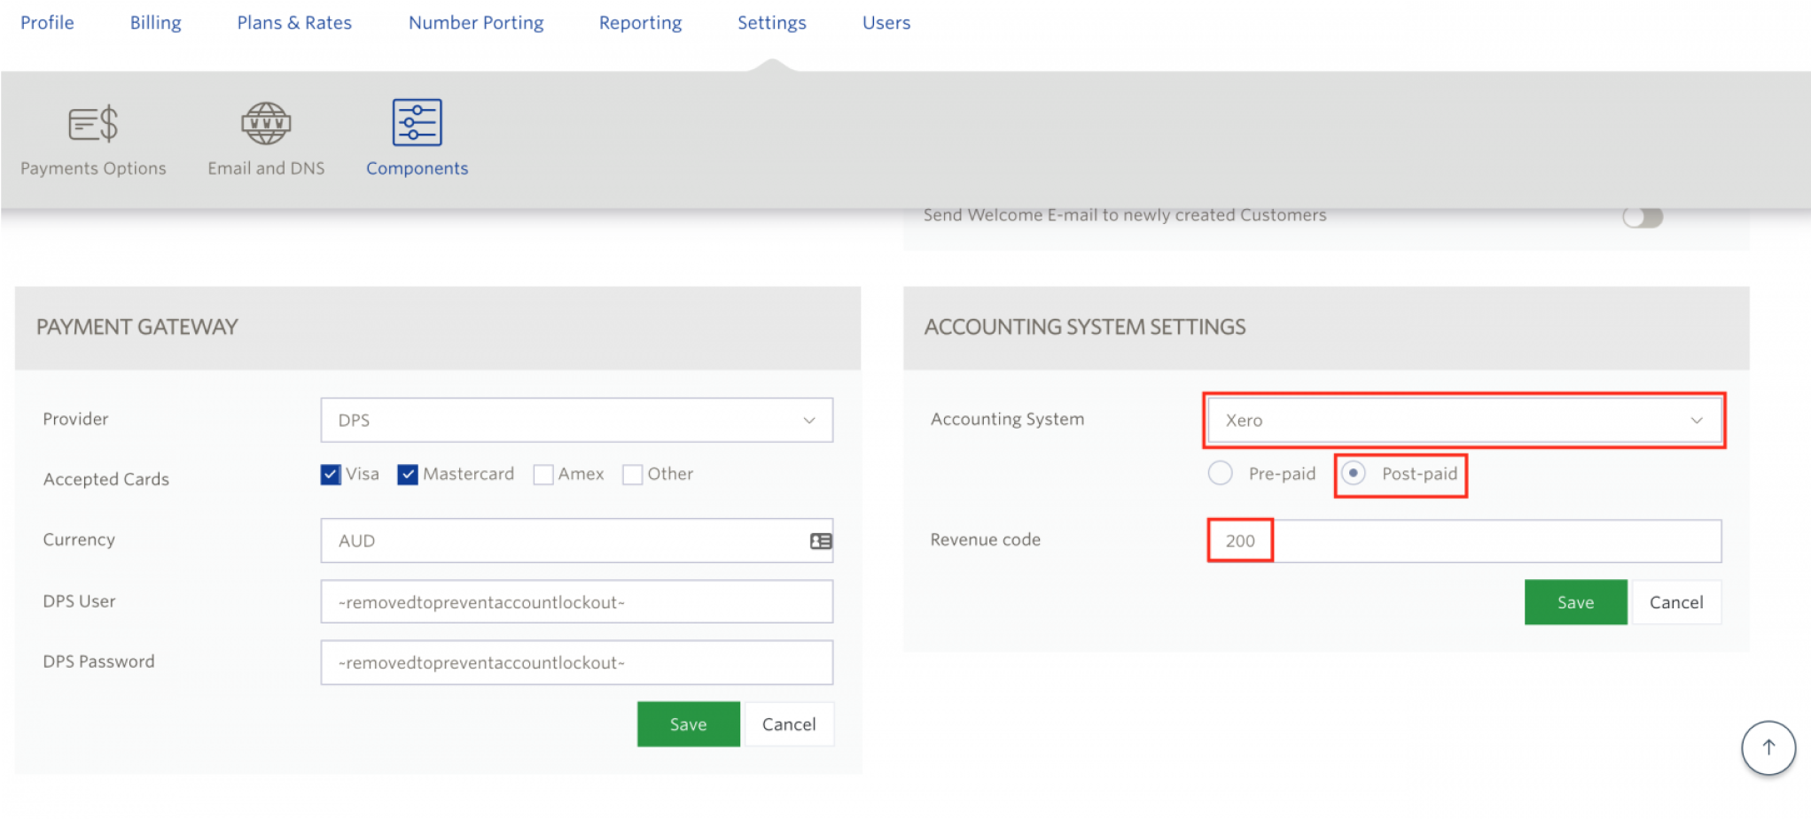Save the Payment Gateway settings

click(x=688, y=724)
